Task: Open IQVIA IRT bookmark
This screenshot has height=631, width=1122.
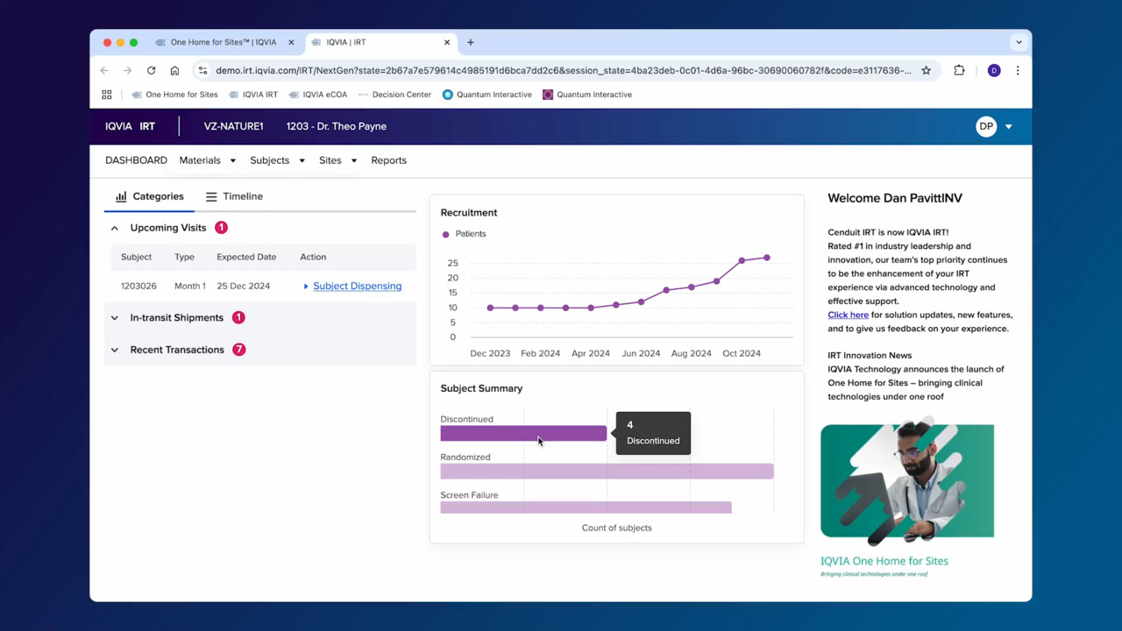Action: coord(253,95)
